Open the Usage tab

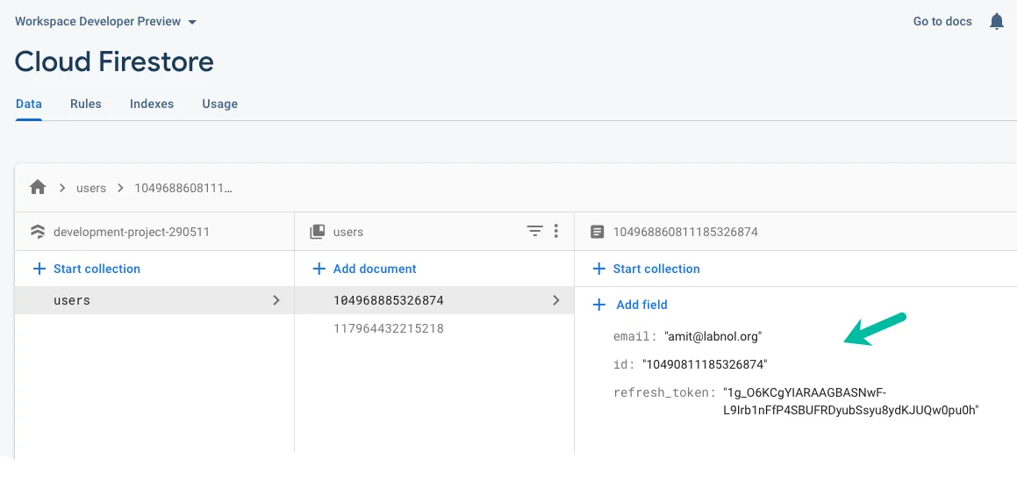click(x=220, y=104)
